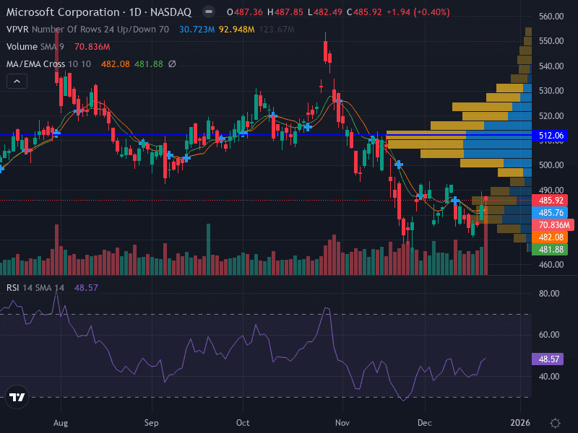This screenshot has width=578, height=433.
Task: Click the 2026 label on time axis
Action: (519, 423)
